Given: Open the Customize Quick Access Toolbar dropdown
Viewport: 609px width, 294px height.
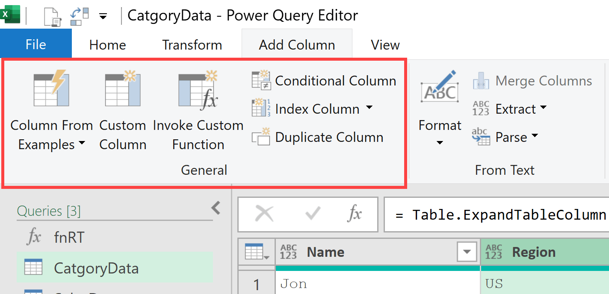Looking at the screenshot, I should (x=103, y=17).
